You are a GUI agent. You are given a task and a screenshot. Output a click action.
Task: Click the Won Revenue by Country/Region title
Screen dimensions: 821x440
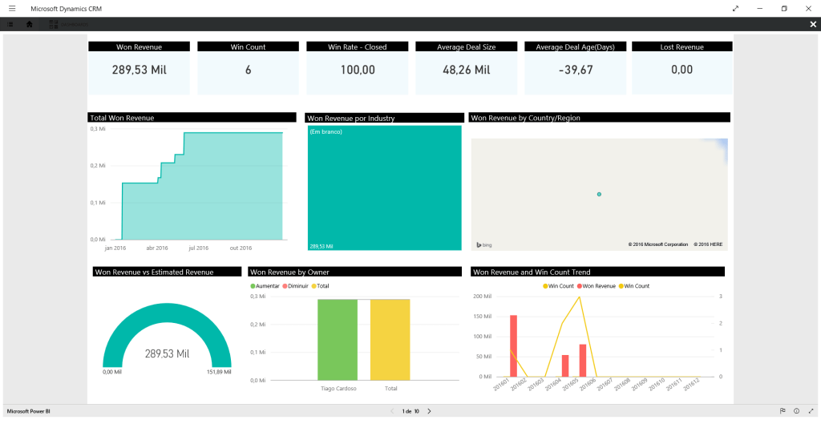click(525, 118)
